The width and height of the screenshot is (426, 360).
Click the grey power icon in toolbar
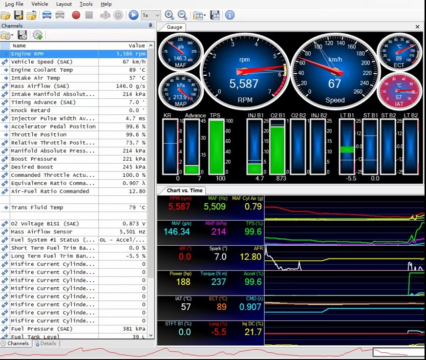tap(118, 15)
